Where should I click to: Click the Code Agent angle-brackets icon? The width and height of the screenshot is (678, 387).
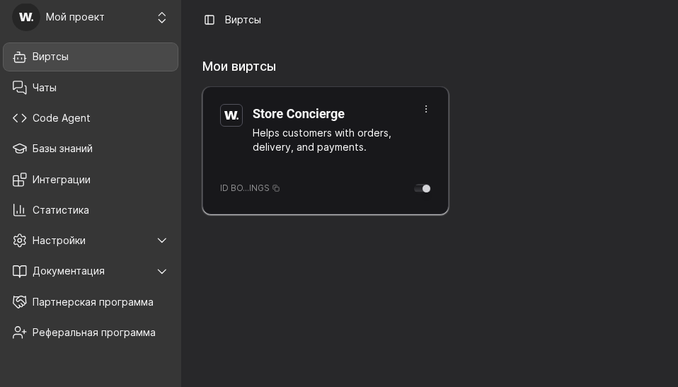pos(20,118)
